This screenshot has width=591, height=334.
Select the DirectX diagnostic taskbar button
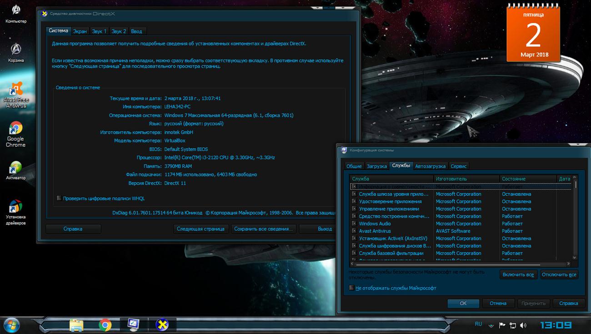[162, 324]
